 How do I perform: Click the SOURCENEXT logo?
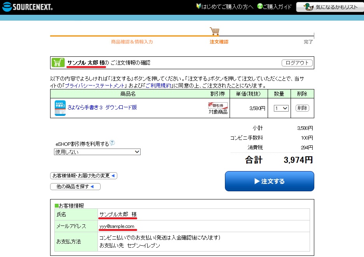(28, 7)
